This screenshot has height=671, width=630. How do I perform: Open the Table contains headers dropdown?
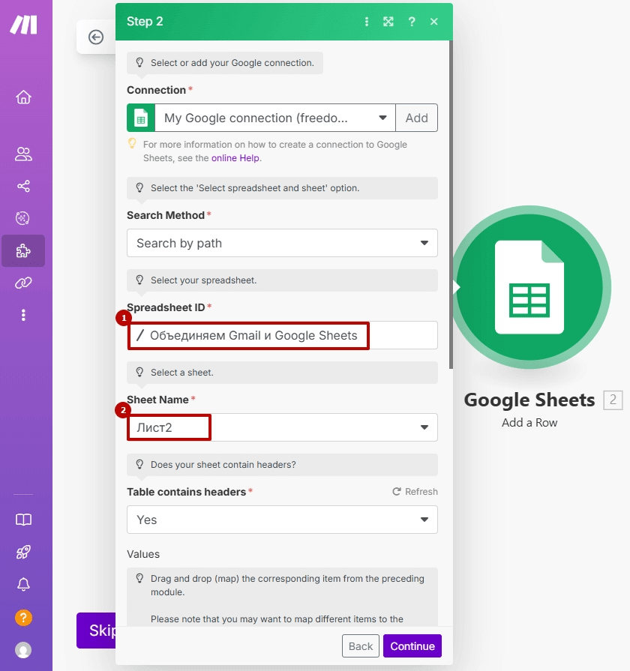pyautogui.click(x=282, y=520)
